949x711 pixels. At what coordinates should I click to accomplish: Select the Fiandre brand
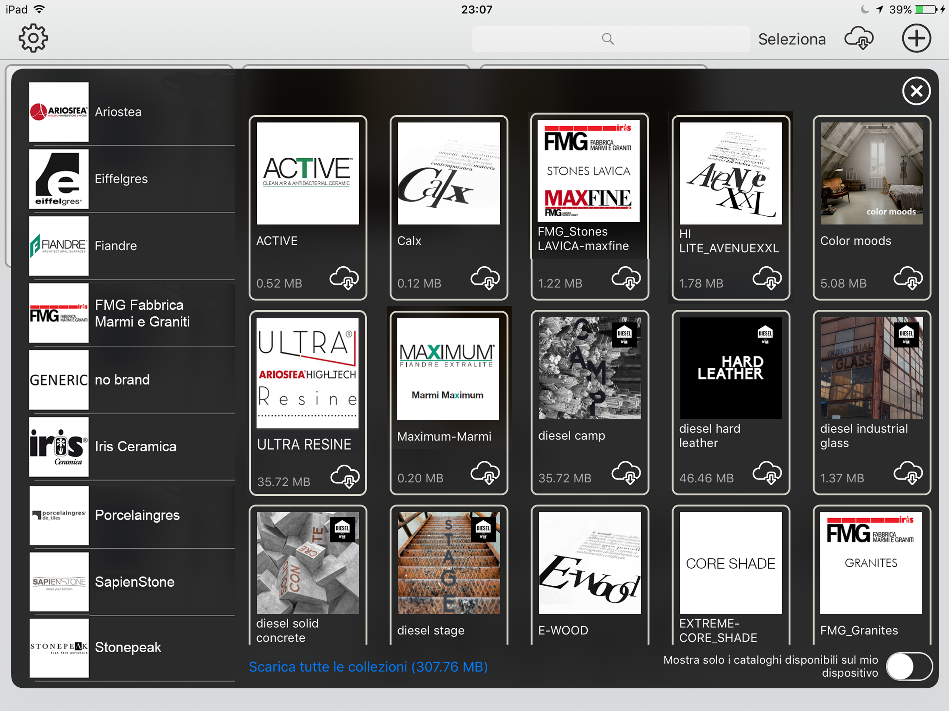point(132,246)
